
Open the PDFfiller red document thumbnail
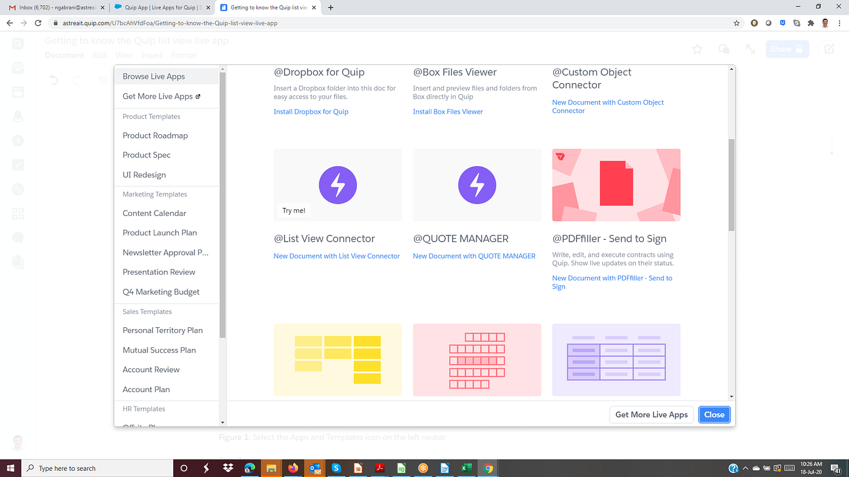click(616, 185)
